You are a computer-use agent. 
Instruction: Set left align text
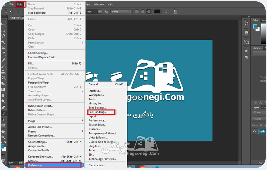coord(137,12)
